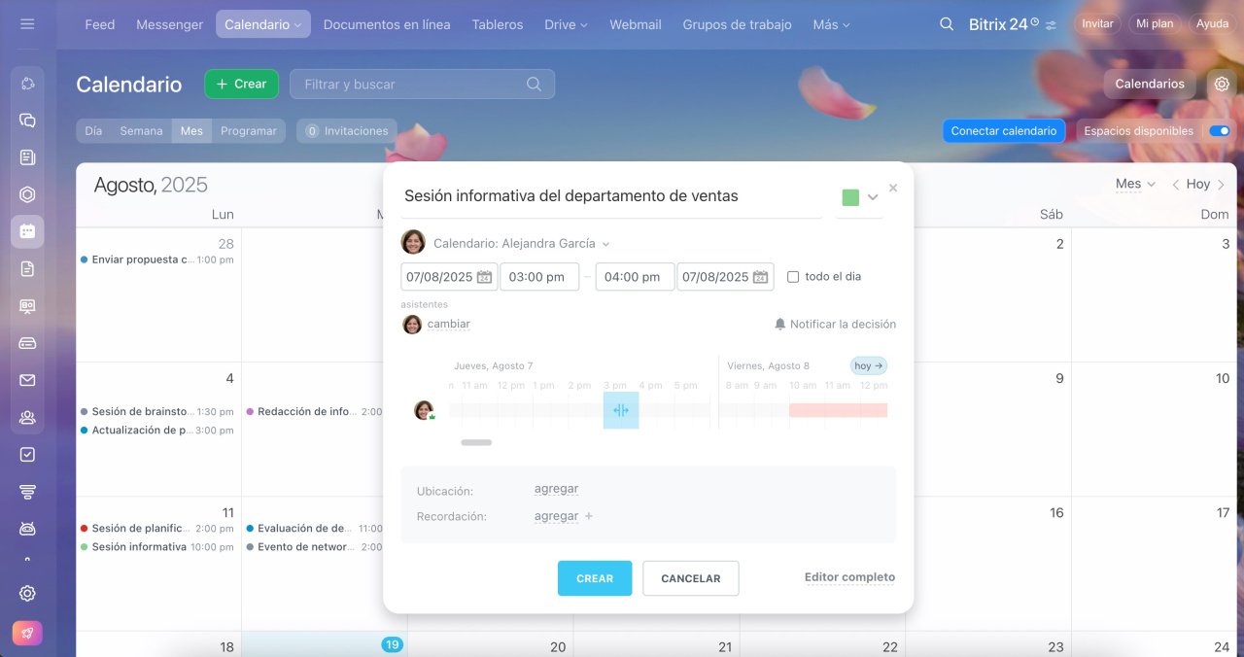This screenshot has width=1244, height=657.
Task: Select the calendar icon in left sidebar
Action: click(27, 231)
